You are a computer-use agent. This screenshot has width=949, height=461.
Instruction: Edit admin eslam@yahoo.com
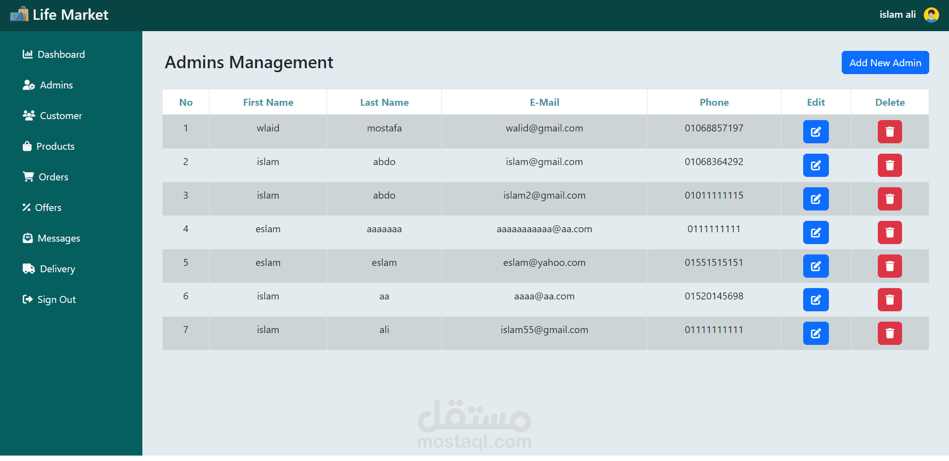[816, 266]
